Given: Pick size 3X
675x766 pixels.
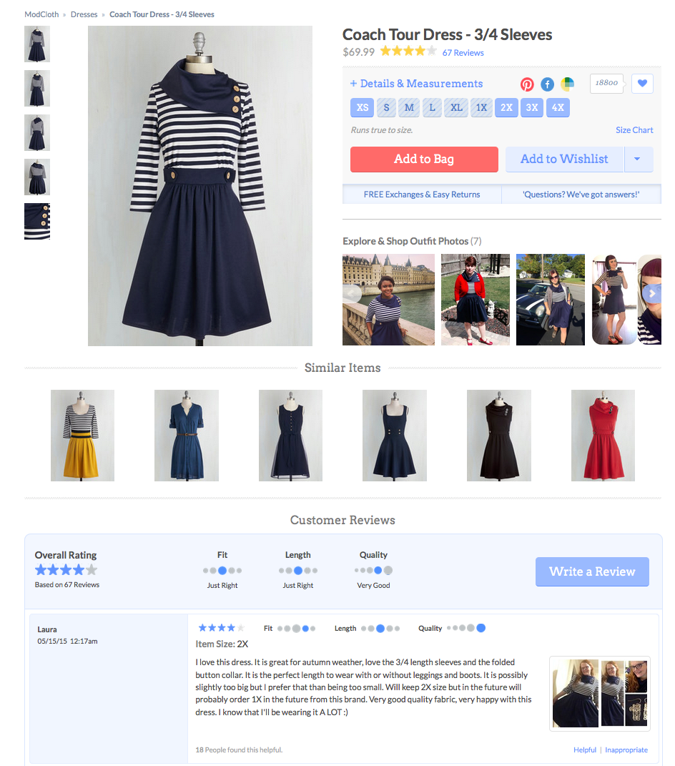Looking at the screenshot, I should coord(532,107).
